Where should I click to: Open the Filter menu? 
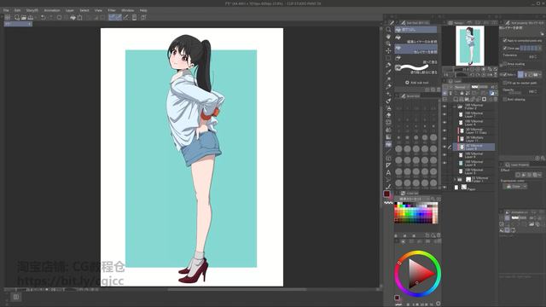(x=112, y=10)
